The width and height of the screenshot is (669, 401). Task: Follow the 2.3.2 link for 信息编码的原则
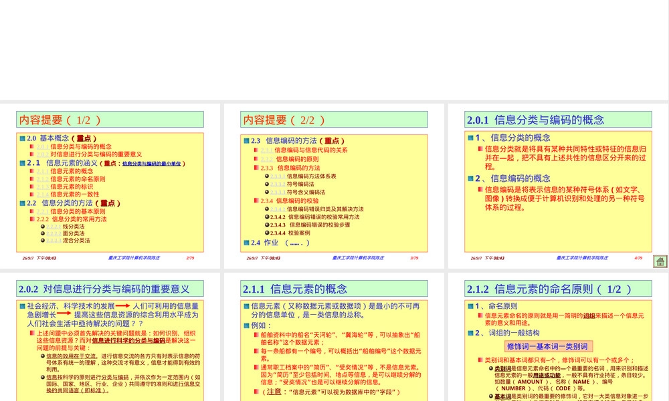point(267,159)
